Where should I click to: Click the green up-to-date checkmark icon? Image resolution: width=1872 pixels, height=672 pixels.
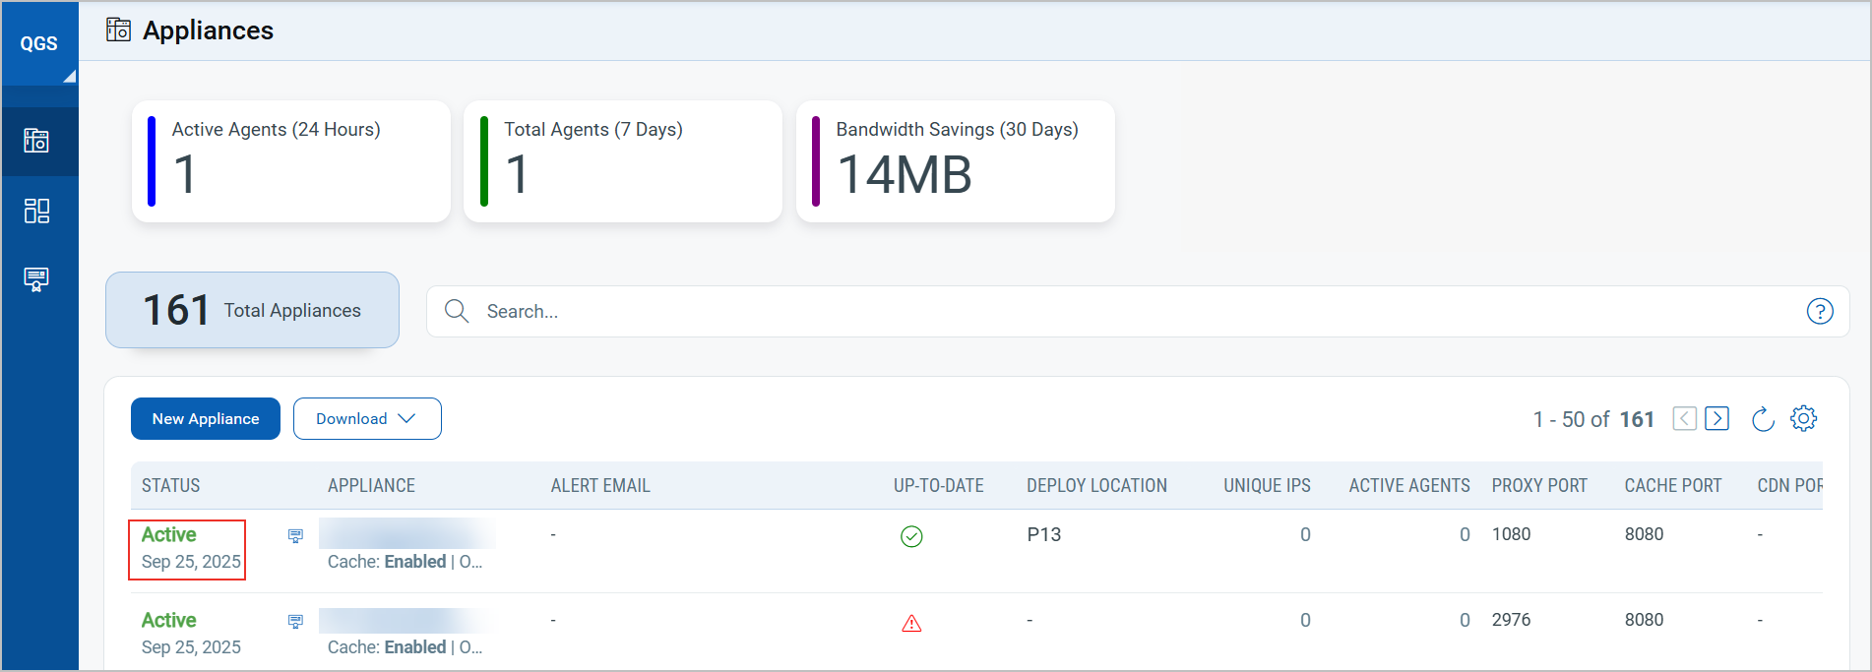[x=911, y=536]
